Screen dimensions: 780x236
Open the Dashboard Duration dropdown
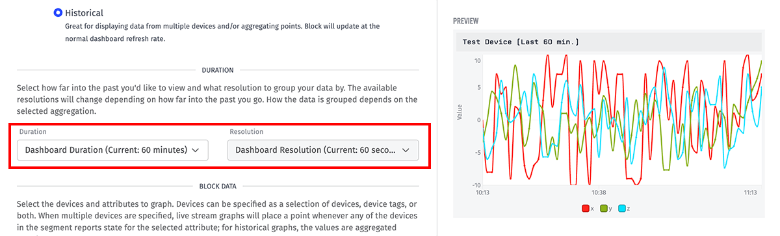click(x=112, y=150)
